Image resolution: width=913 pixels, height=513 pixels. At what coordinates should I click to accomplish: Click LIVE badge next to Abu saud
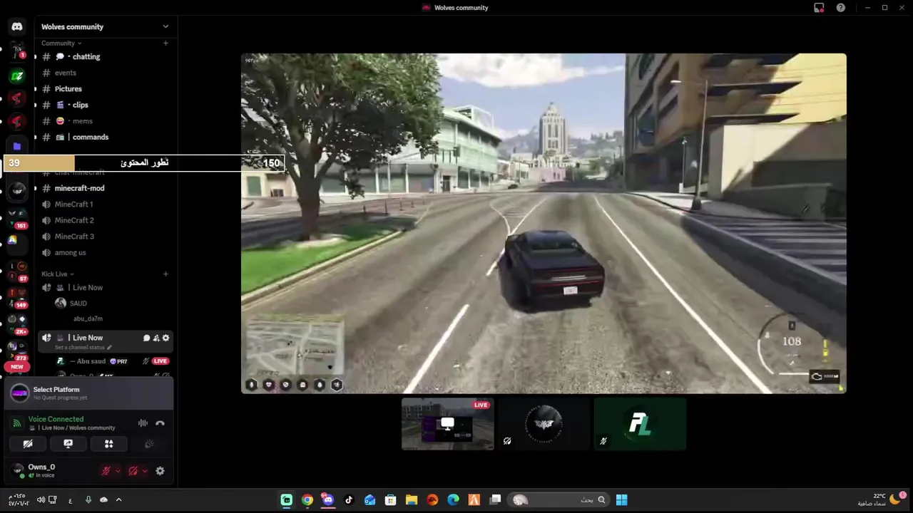(x=160, y=361)
